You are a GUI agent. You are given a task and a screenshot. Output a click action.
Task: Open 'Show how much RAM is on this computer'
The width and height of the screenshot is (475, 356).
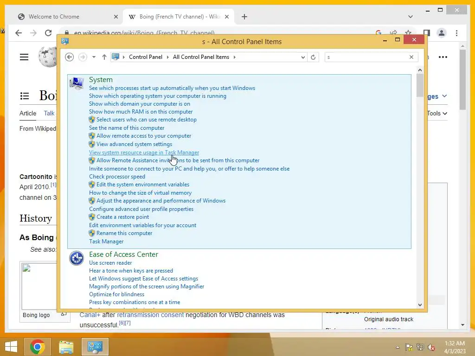(141, 112)
